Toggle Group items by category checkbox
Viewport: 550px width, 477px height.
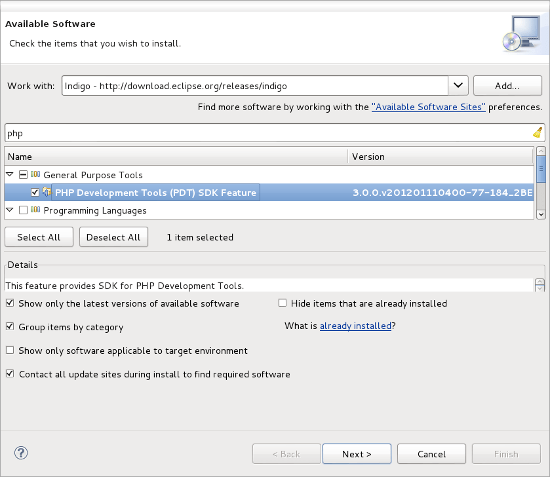coord(10,327)
